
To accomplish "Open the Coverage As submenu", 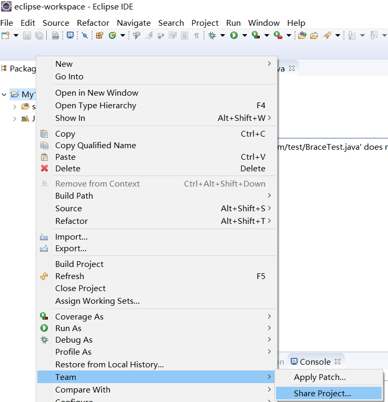I will (x=157, y=317).
